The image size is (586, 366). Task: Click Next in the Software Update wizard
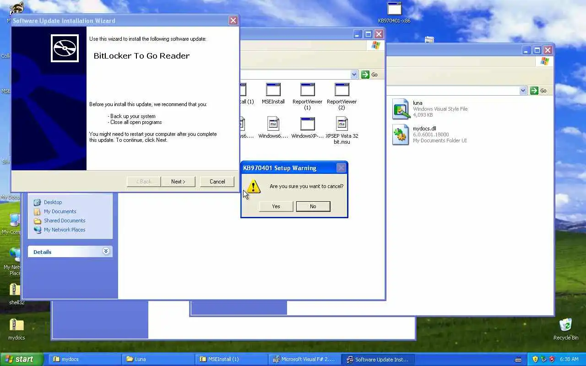pyautogui.click(x=178, y=182)
